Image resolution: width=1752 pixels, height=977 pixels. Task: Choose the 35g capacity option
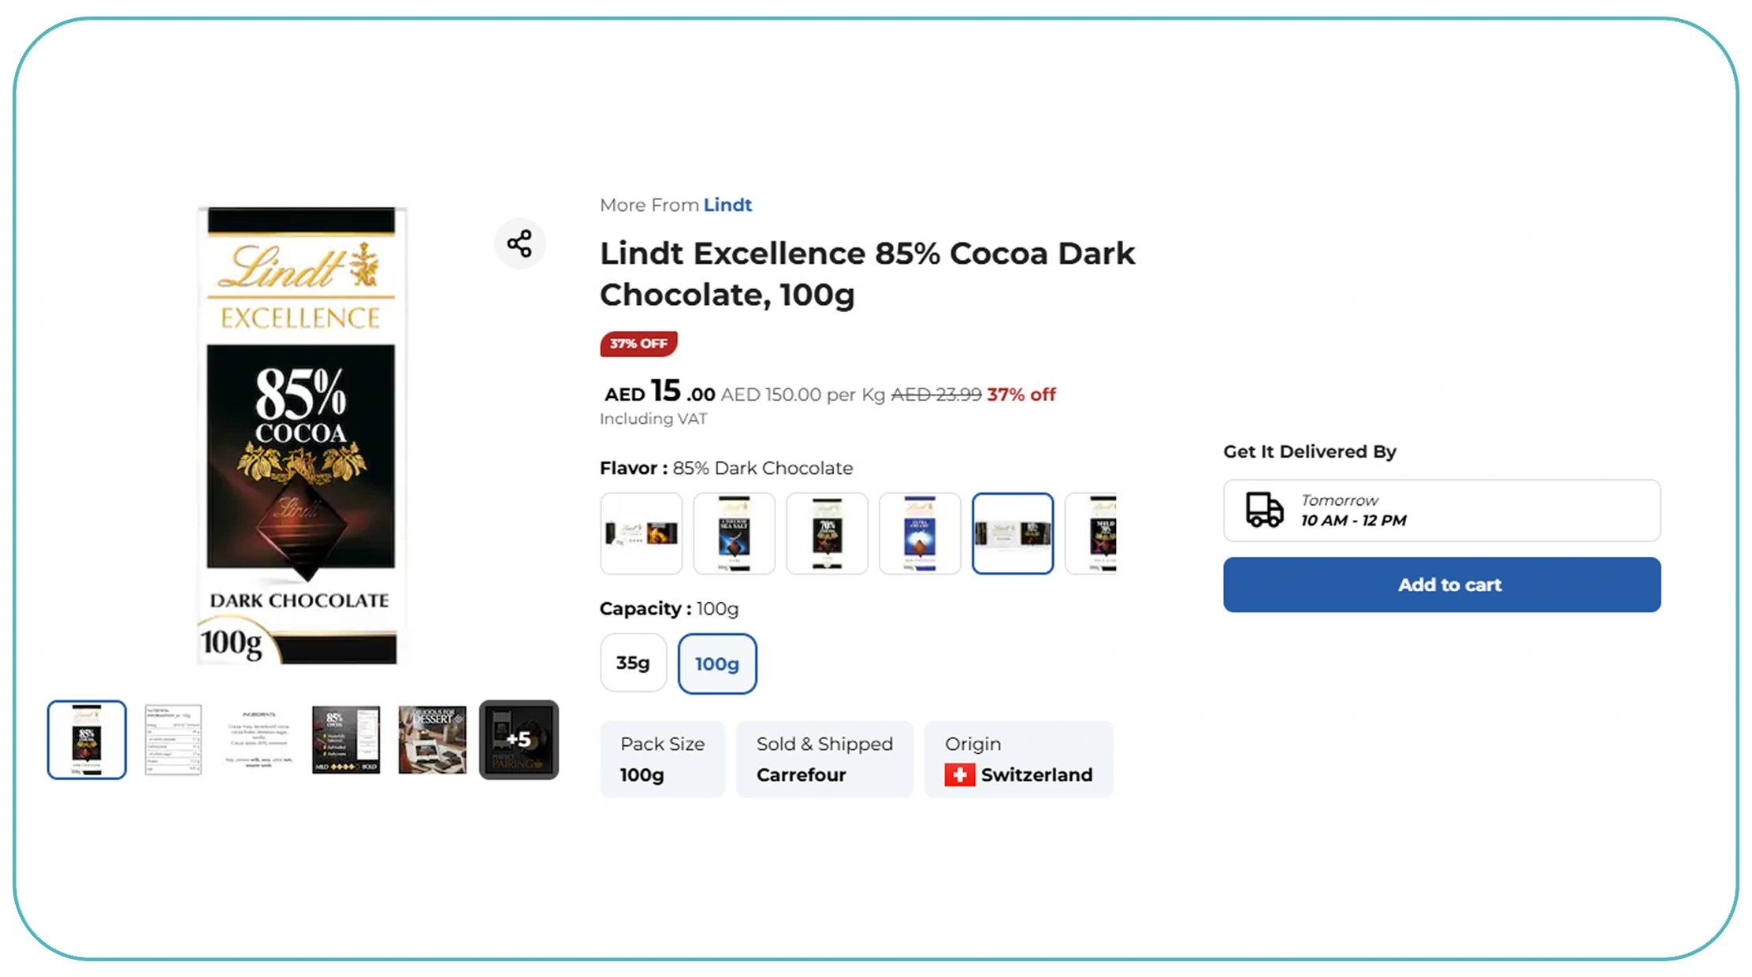click(x=632, y=663)
